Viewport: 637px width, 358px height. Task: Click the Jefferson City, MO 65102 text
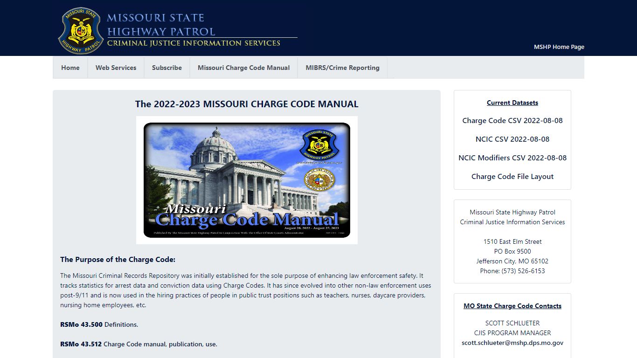click(x=512, y=261)
